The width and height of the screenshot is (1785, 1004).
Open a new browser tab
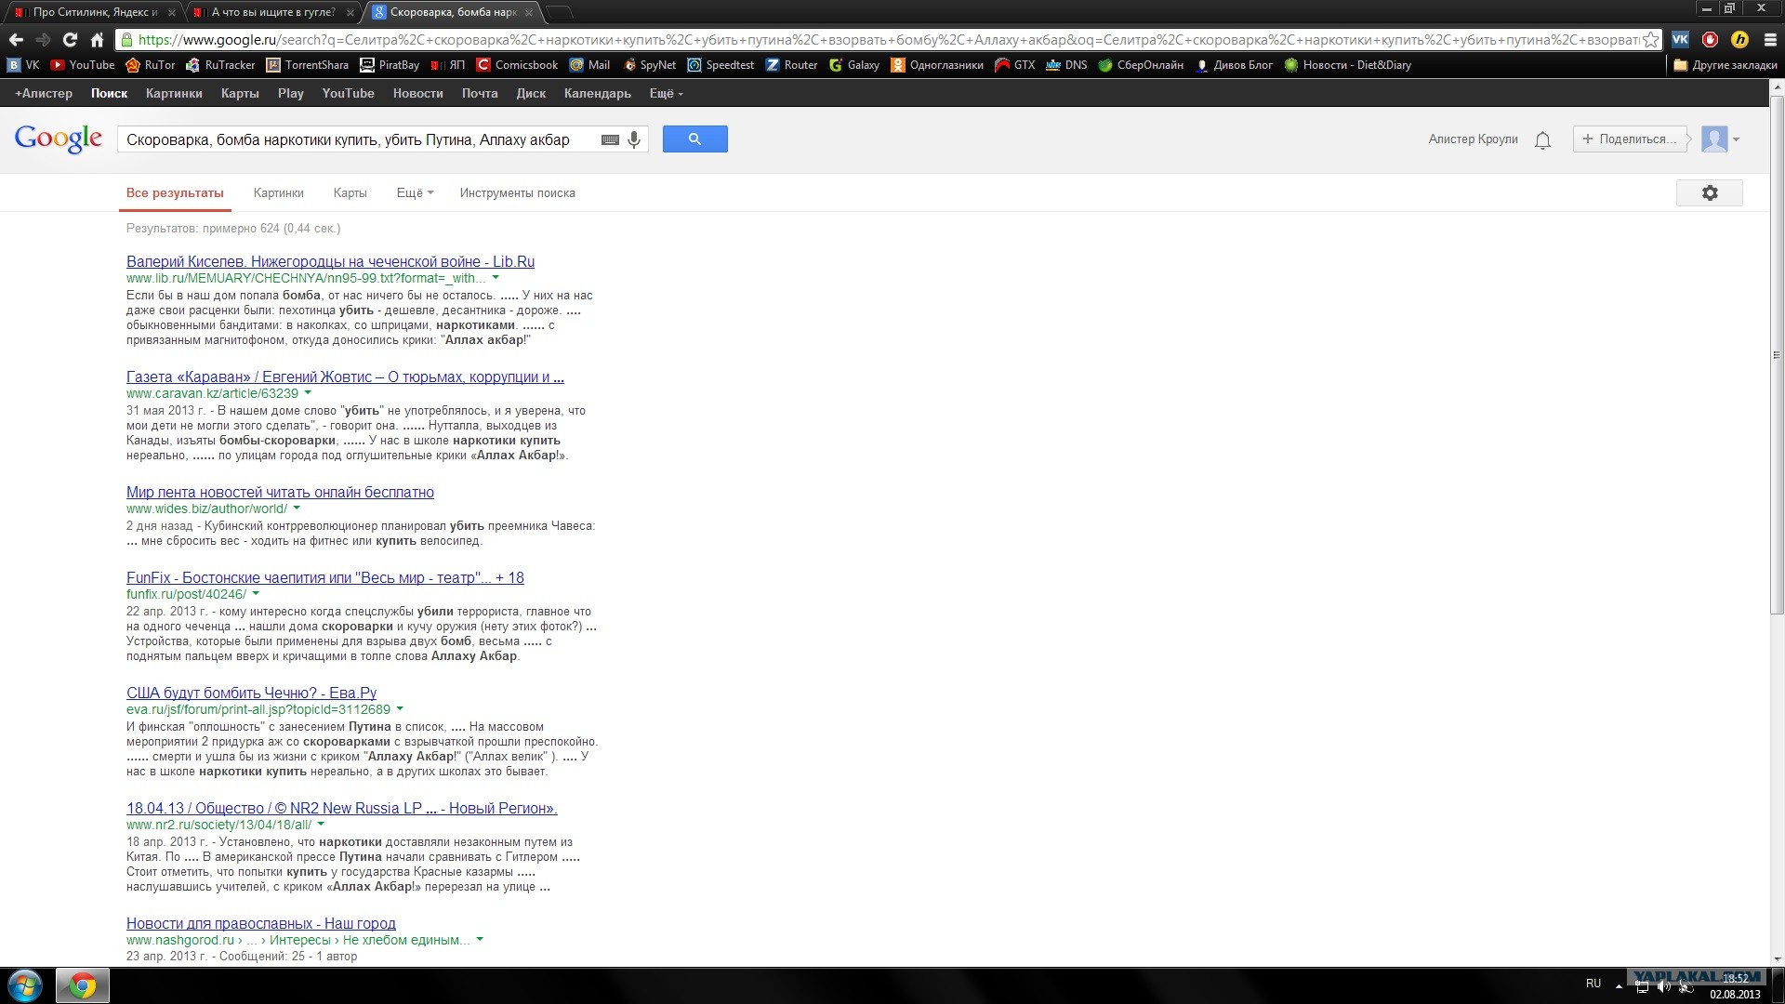click(559, 12)
